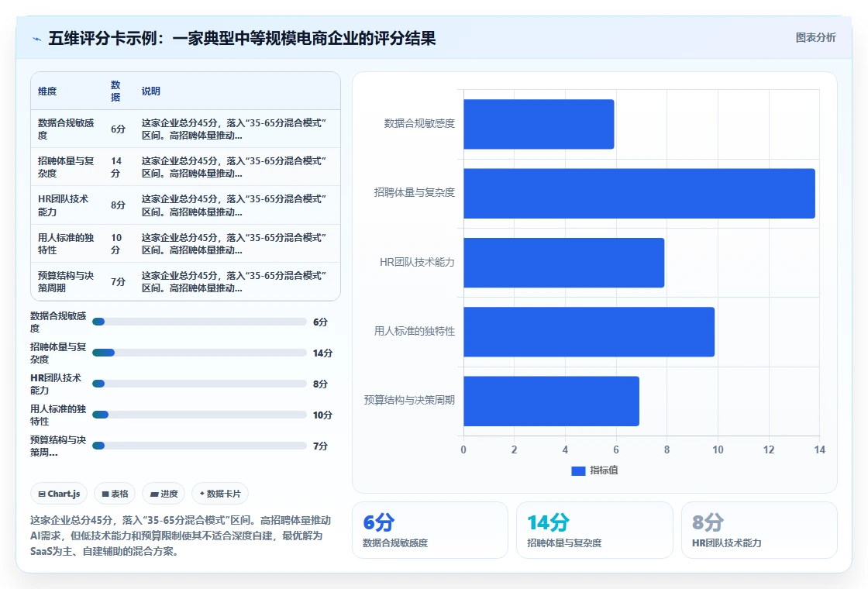Click the 10分 value in the table
The width and height of the screenshot is (868, 589).
(116, 243)
